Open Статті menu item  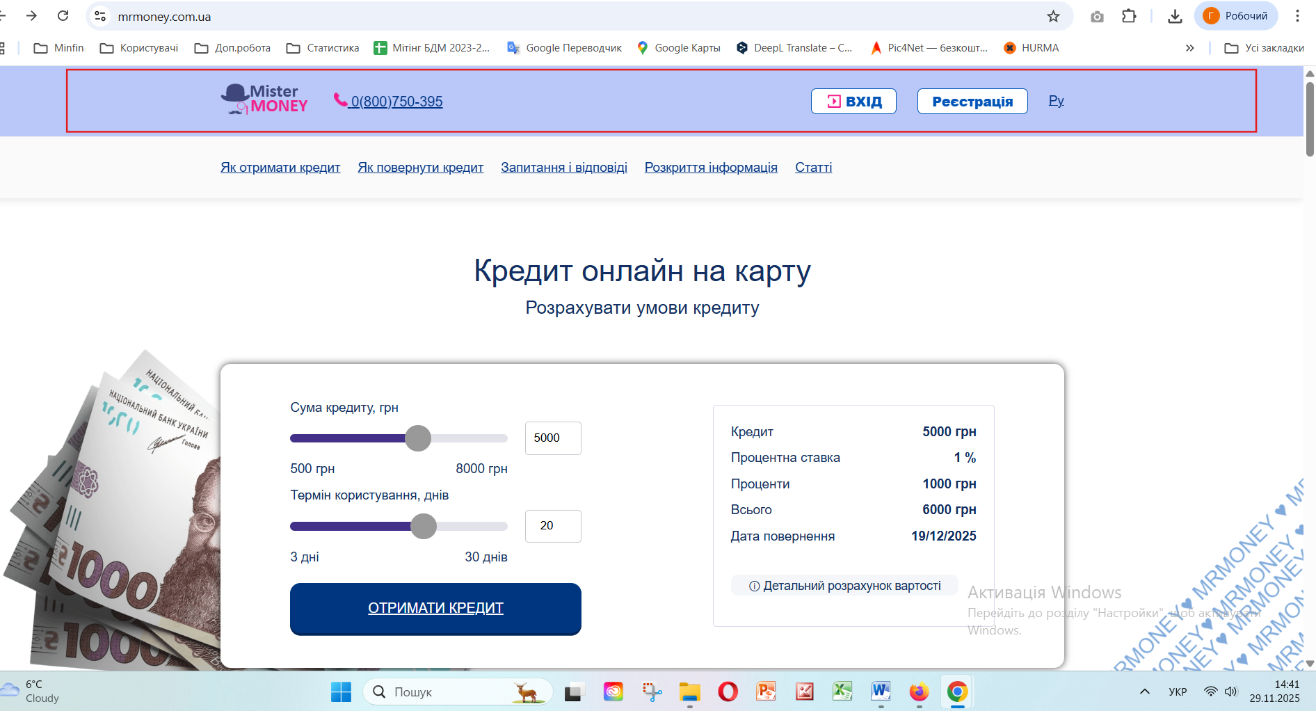pyautogui.click(x=814, y=167)
